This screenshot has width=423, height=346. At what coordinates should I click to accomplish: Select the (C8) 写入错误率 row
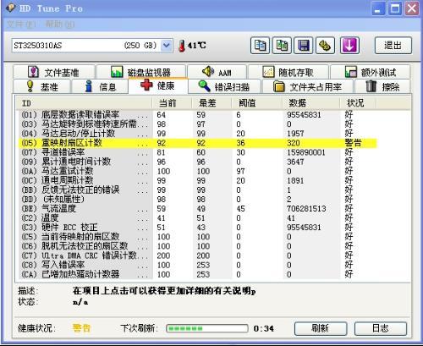(x=196, y=265)
